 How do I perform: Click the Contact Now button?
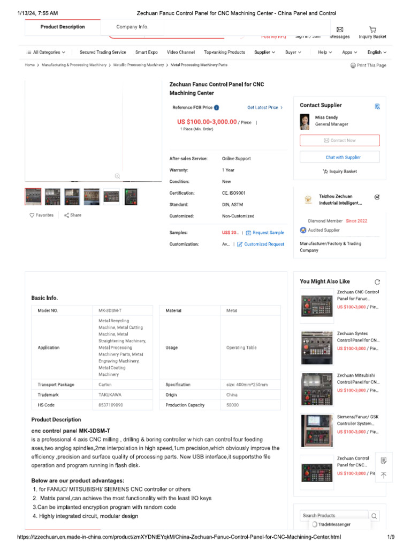(x=340, y=140)
